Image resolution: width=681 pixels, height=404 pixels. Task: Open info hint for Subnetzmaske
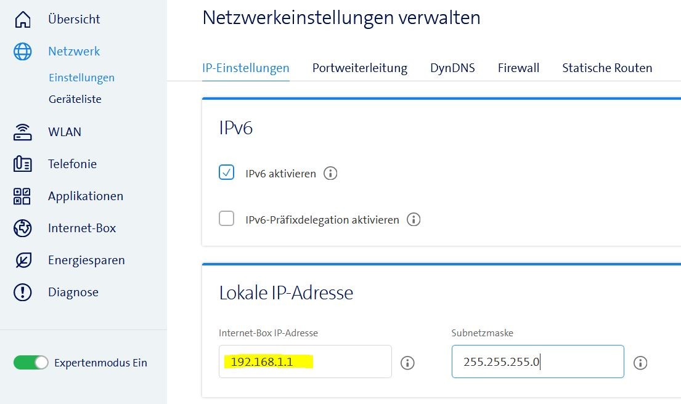coord(640,363)
